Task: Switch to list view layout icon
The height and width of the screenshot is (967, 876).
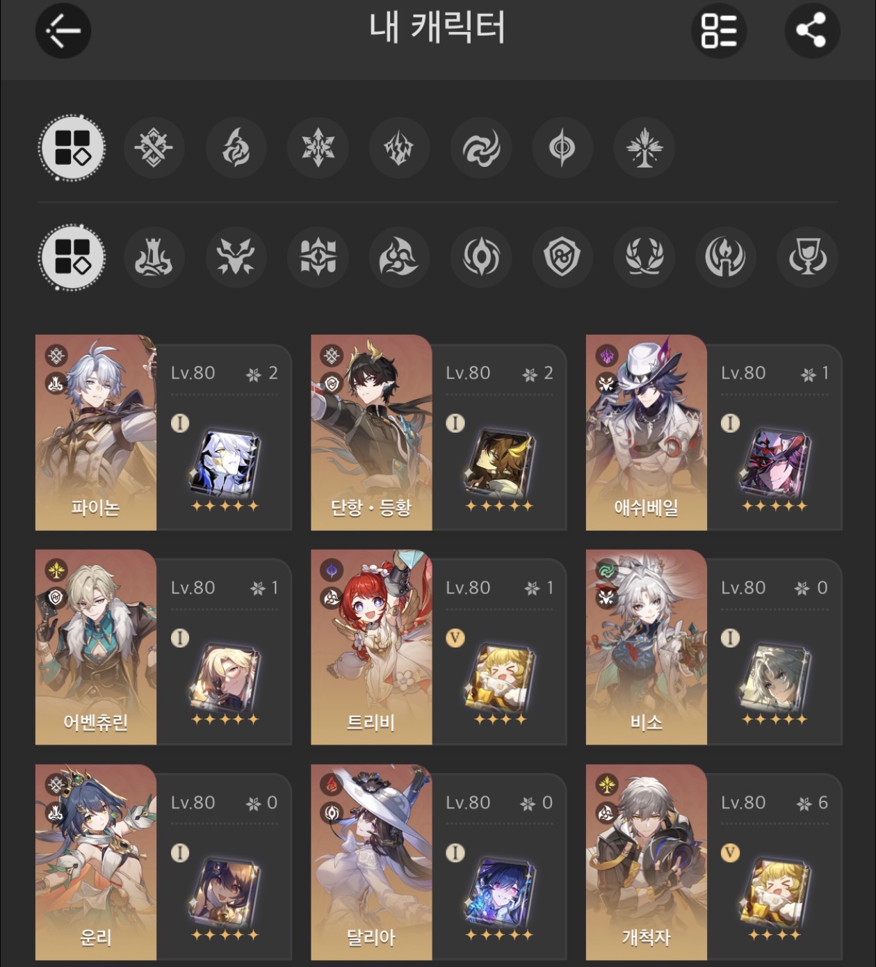Action: coord(719,31)
